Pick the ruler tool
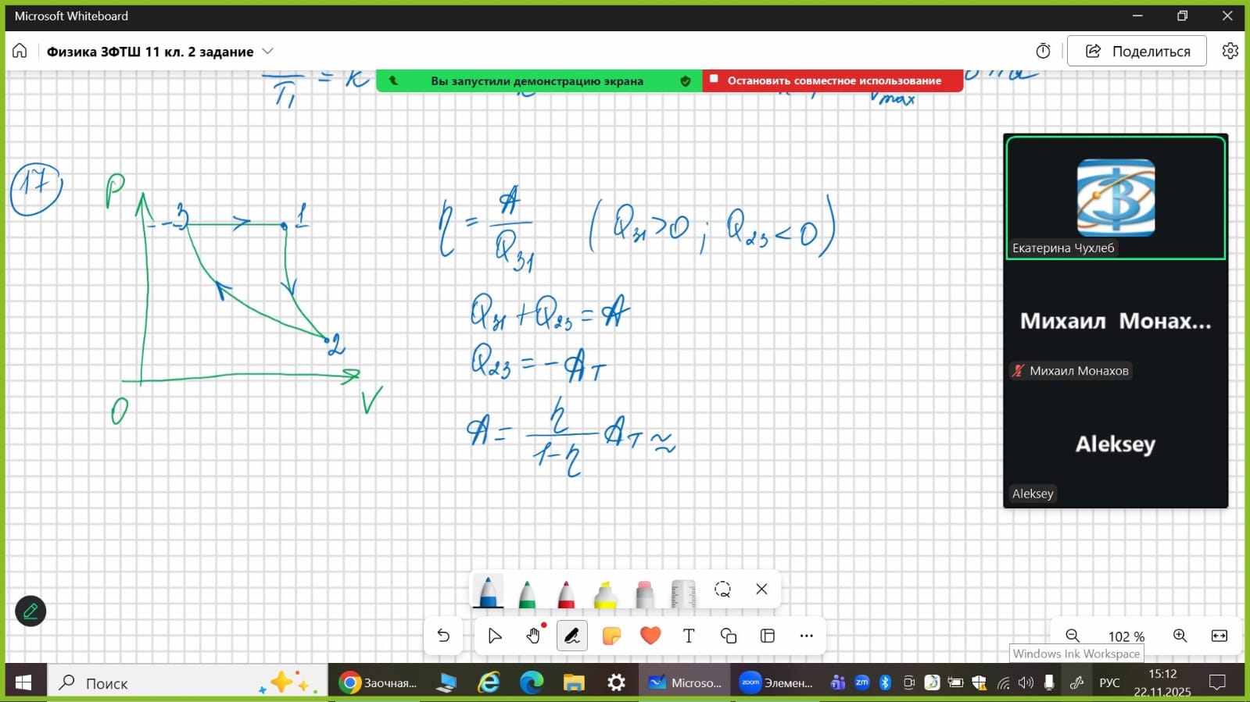 coord(683,593)
